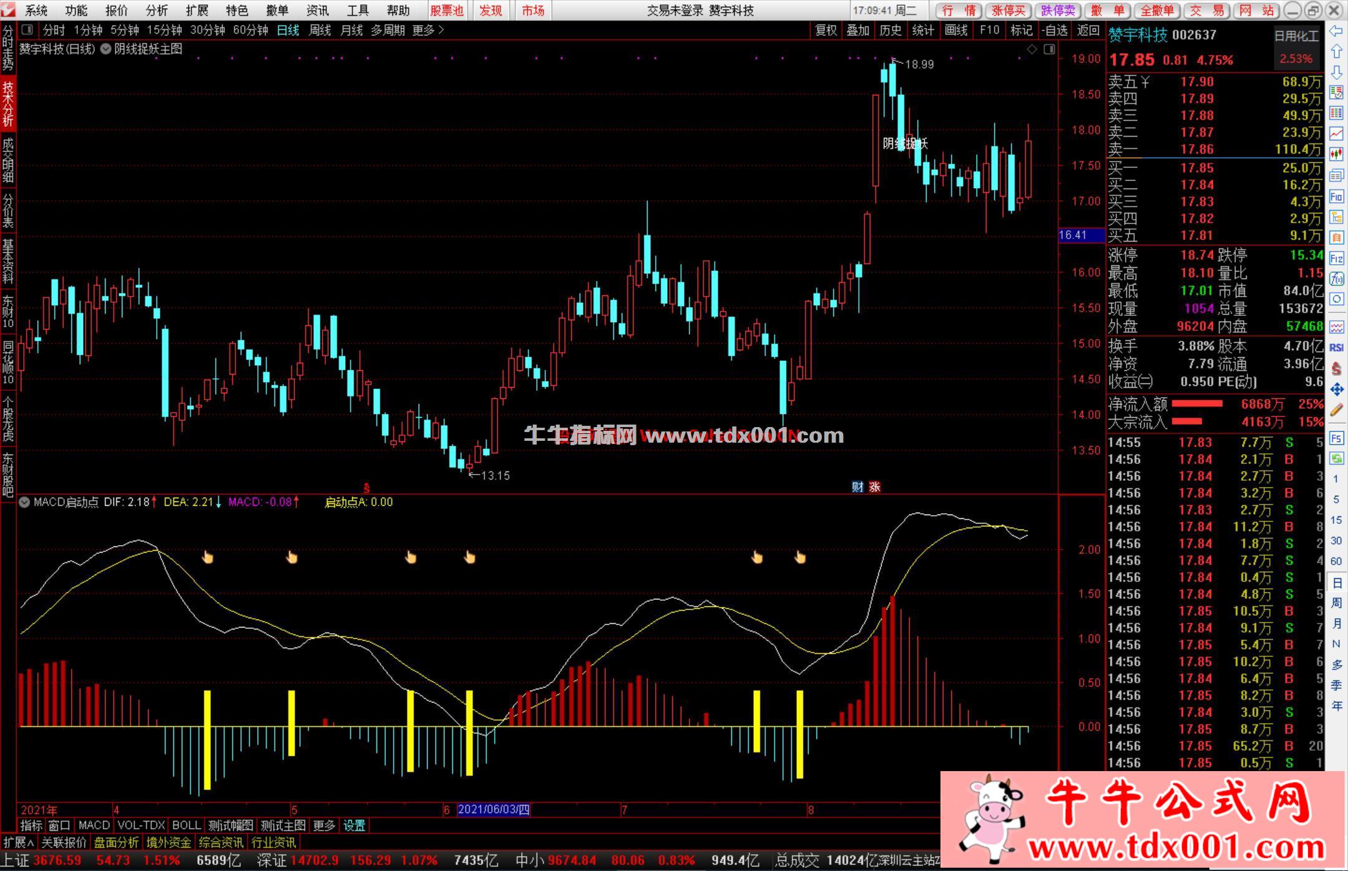The height and width of the screenshot is (871, 1348).
Task: Click the 张停买 button
Action: (1009, 11)
